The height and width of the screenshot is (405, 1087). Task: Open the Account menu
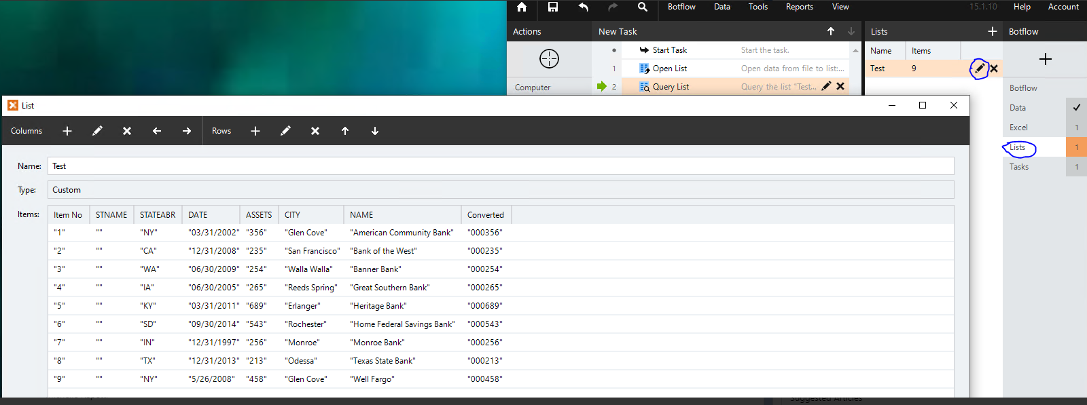click(1063, 7)
